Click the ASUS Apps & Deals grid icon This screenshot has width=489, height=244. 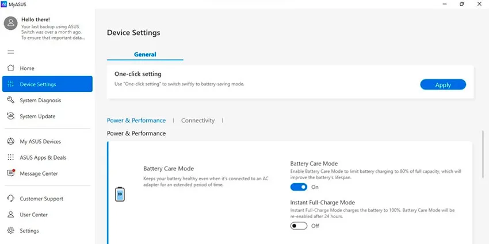click(x=10, y=157)
